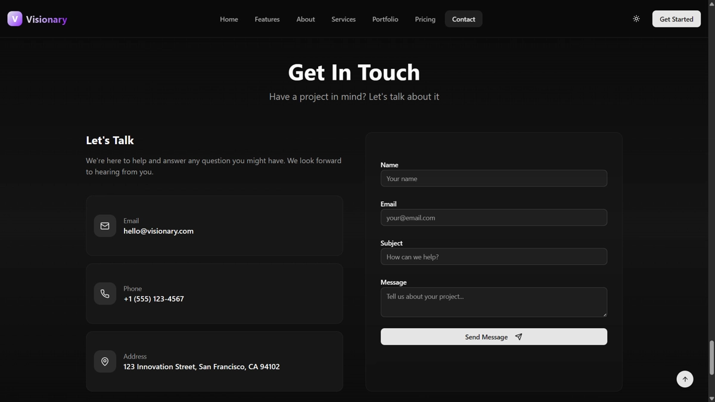The width and height of the screenshot is (715, 402).
Task: Open the Home nav item
Action: (229, 19)
